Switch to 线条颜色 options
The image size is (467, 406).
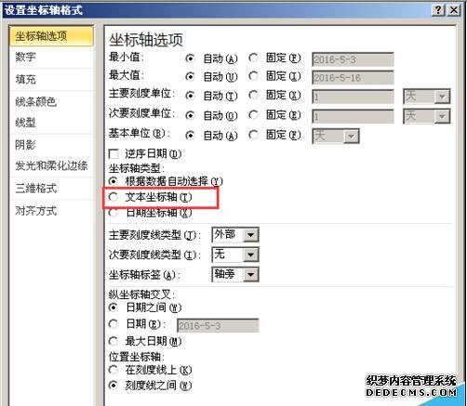[x=51, y=101]
